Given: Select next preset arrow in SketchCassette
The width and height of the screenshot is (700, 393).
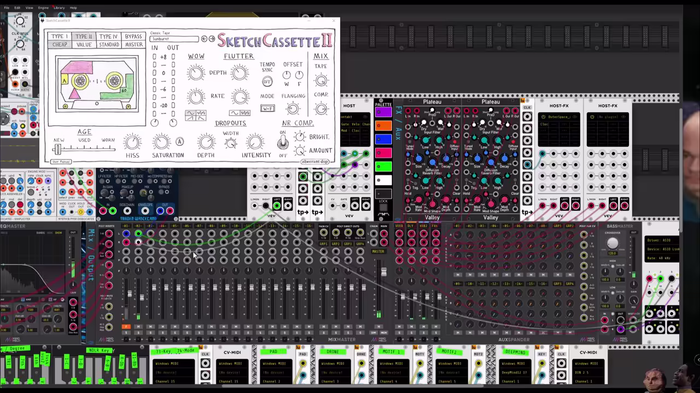Looking at the screenshot, I should [x=212, y=39].
